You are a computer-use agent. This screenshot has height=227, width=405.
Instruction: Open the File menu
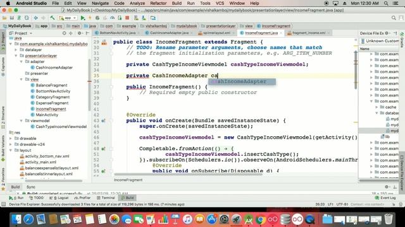pyautogui.click(x=56, y=3)
